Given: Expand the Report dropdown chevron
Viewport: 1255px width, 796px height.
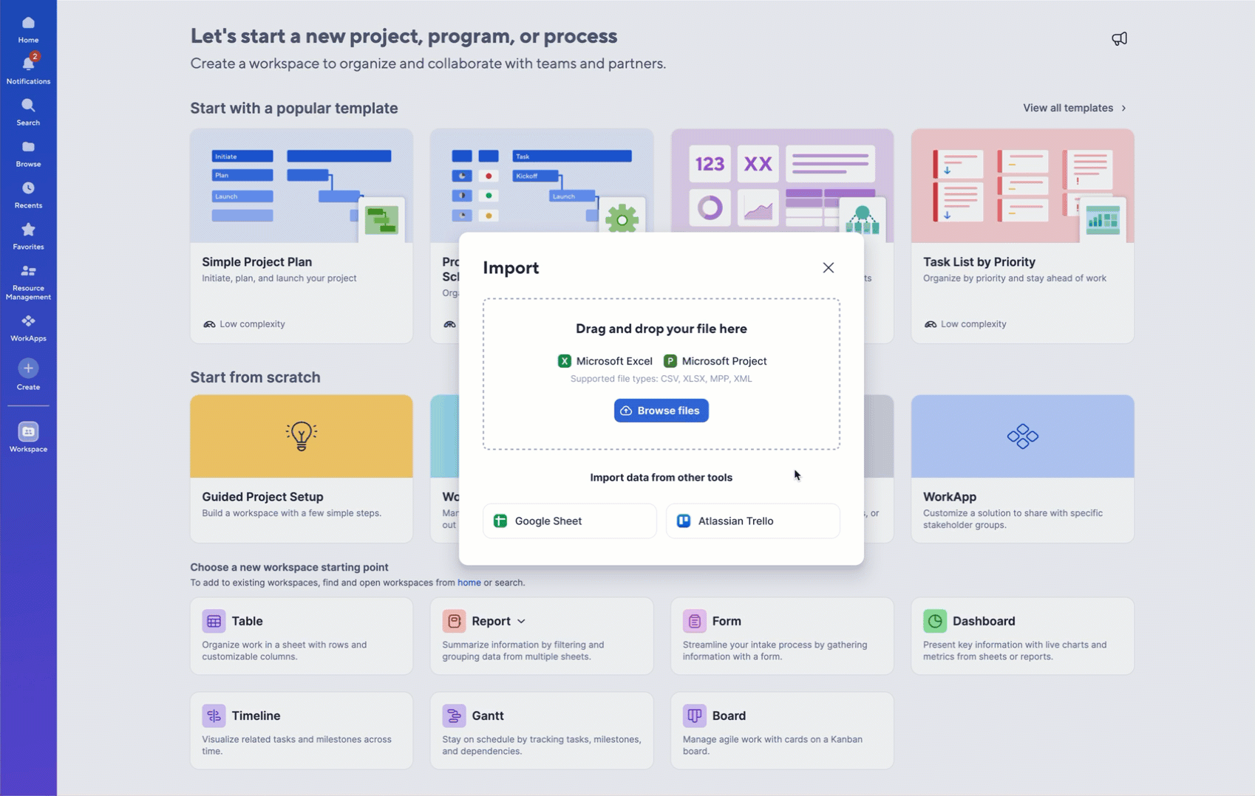Looking at the screenshot, I should [521, 622].
